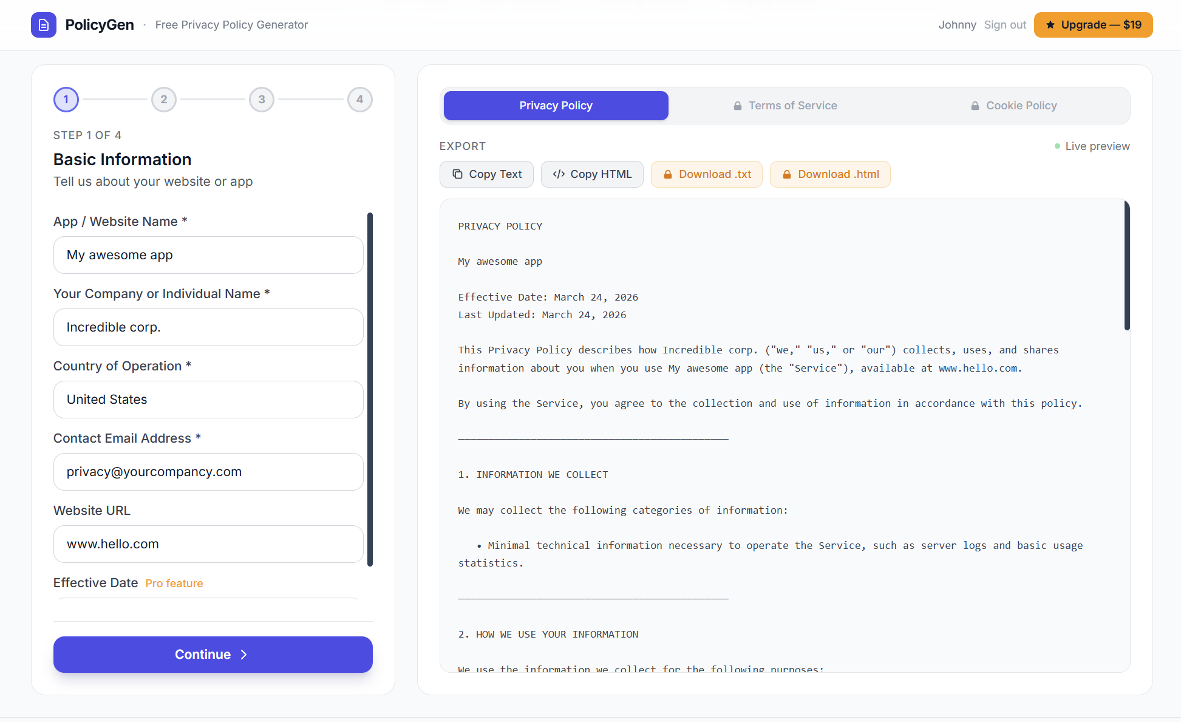Select step 2 in the progress stepper
This screenshot has height=722, width=1181.
tap(163, 99)
